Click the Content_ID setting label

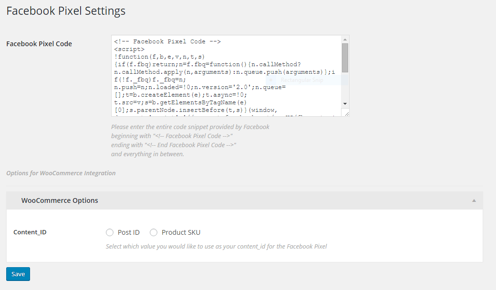30,232
